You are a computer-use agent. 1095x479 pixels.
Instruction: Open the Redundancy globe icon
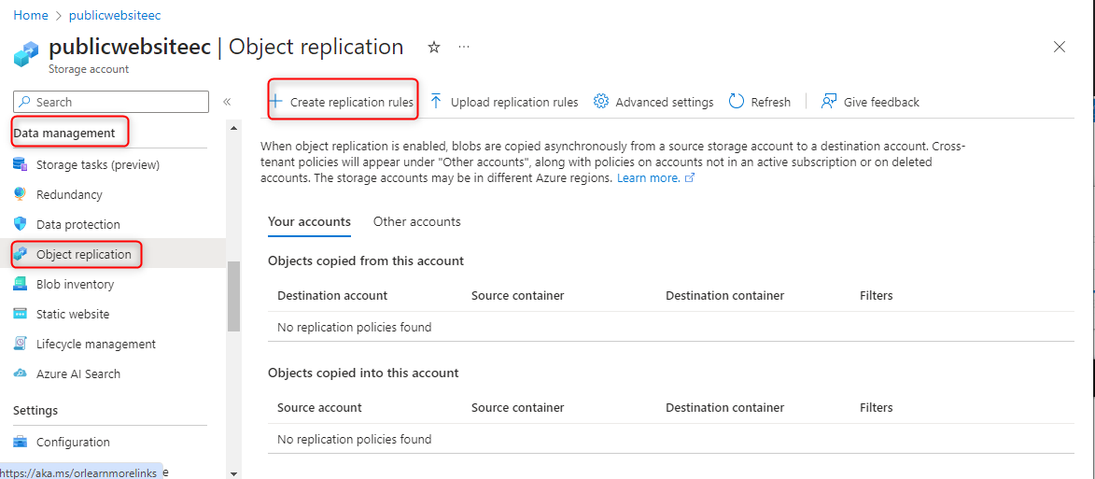point(20,194)
